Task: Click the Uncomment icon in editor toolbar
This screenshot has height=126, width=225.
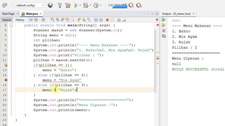Action: pos(124,20)
